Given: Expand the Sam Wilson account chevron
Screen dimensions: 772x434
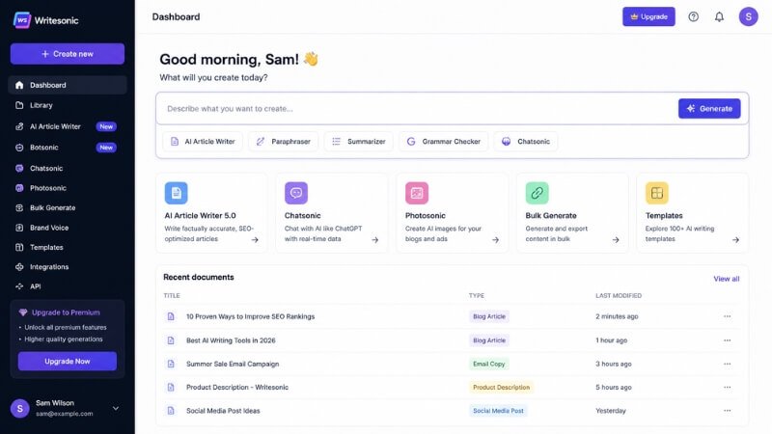Looking at the screenshot, I should (x=115, y=408).
